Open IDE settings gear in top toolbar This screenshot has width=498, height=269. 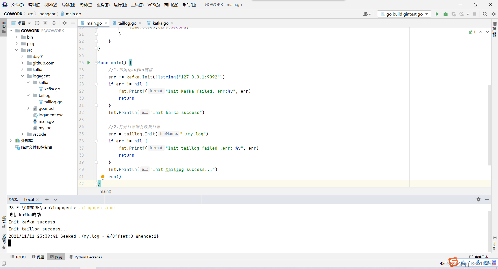click(x=494, y=14)
